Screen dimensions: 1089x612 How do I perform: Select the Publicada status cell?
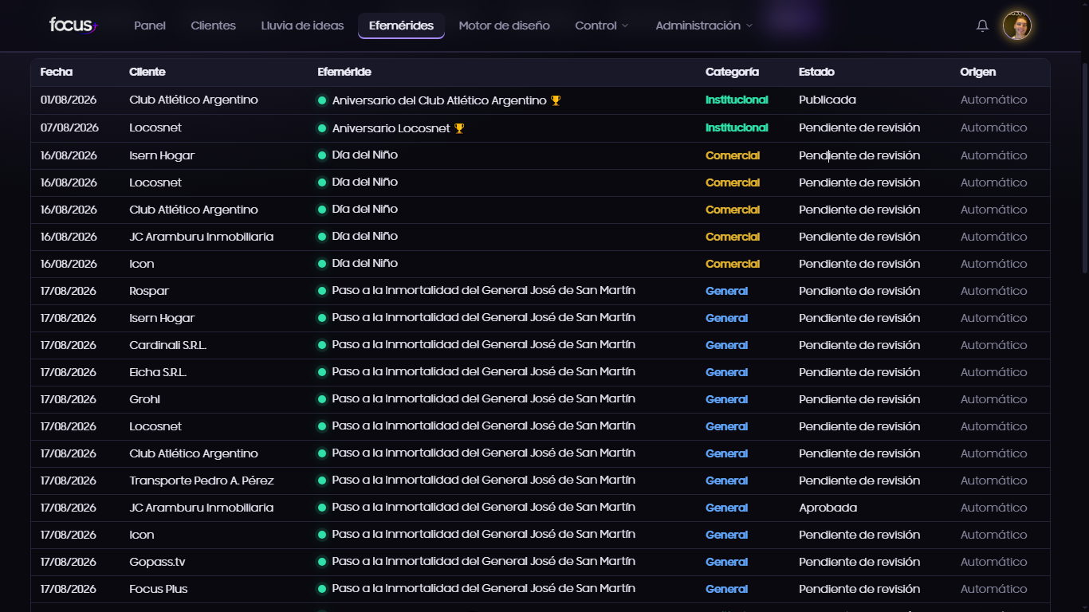pyautogui.click(x=828, y=100)
